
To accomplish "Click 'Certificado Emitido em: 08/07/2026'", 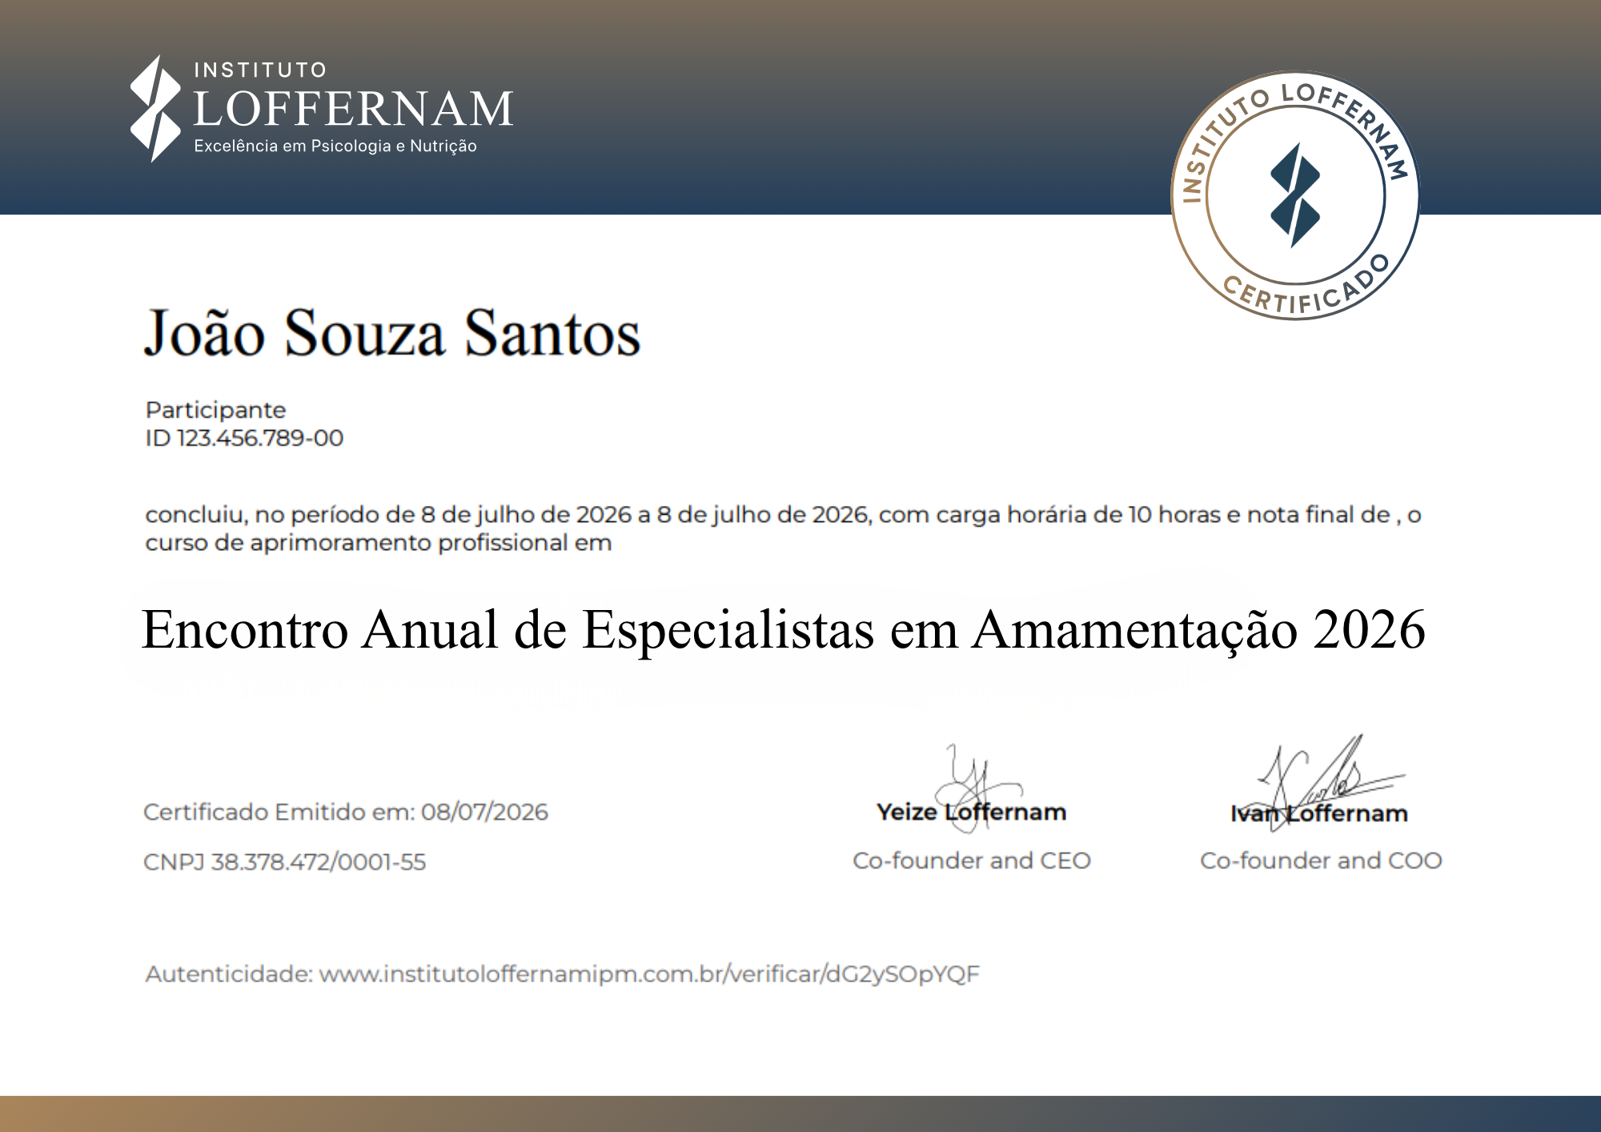I will click(346, 812).
